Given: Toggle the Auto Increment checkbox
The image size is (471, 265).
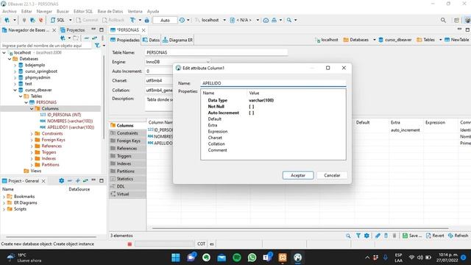Looking at the screenshot, I should [x=252, y=113].
